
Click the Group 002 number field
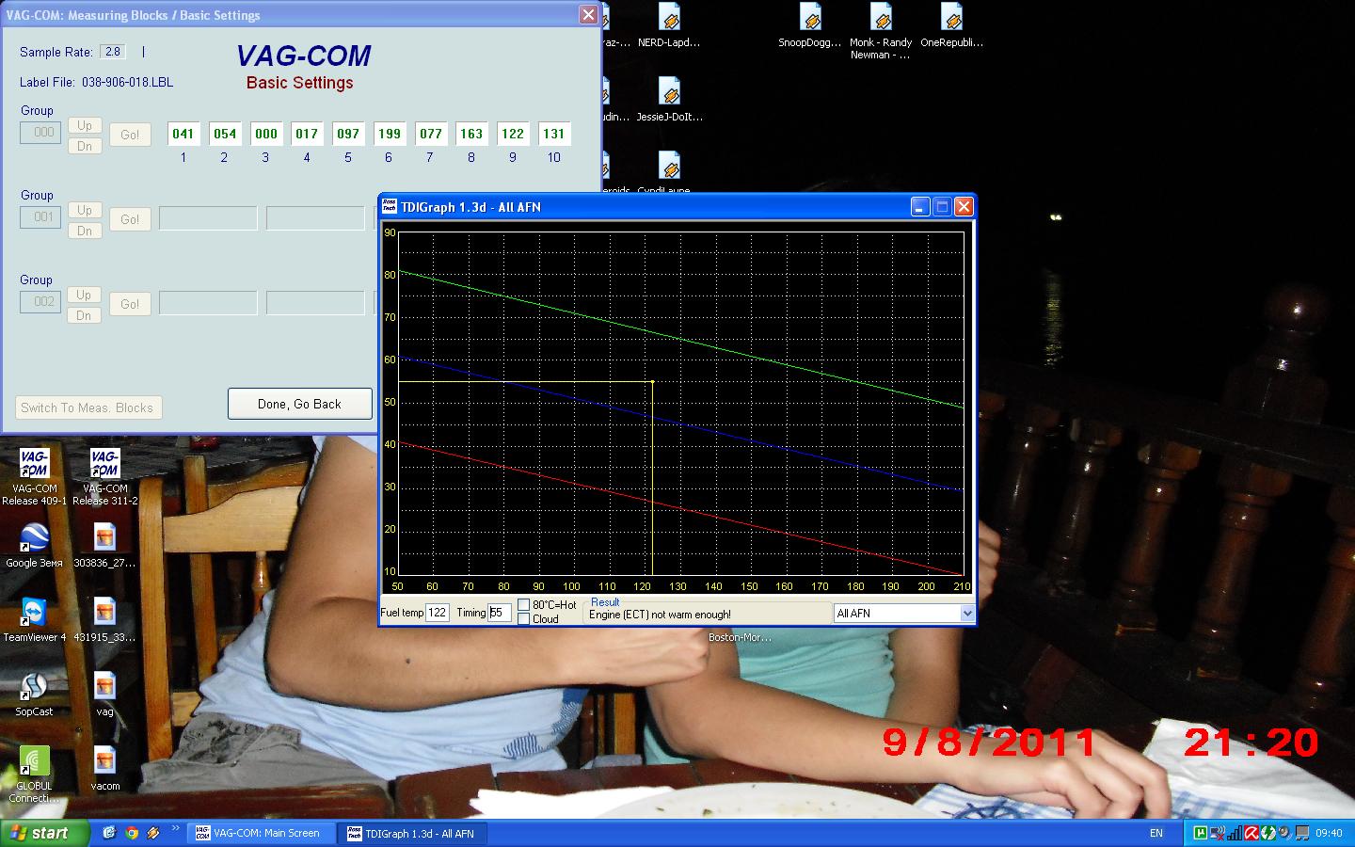[41, 302]
